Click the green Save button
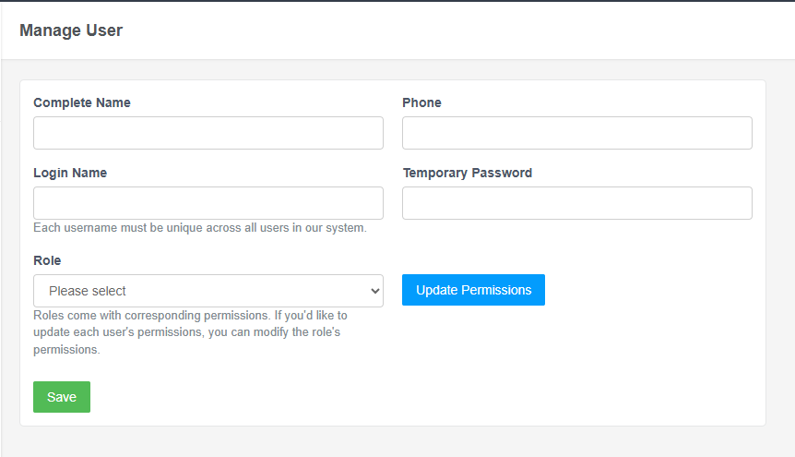Screen dimensions: 795x457 pyautogui.click(x=62, y=397)
